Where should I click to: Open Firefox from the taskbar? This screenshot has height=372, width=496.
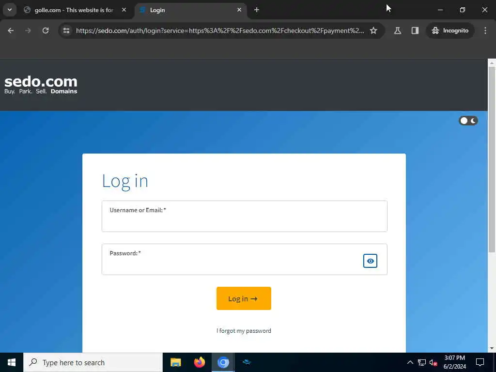(x=199, y=362)
